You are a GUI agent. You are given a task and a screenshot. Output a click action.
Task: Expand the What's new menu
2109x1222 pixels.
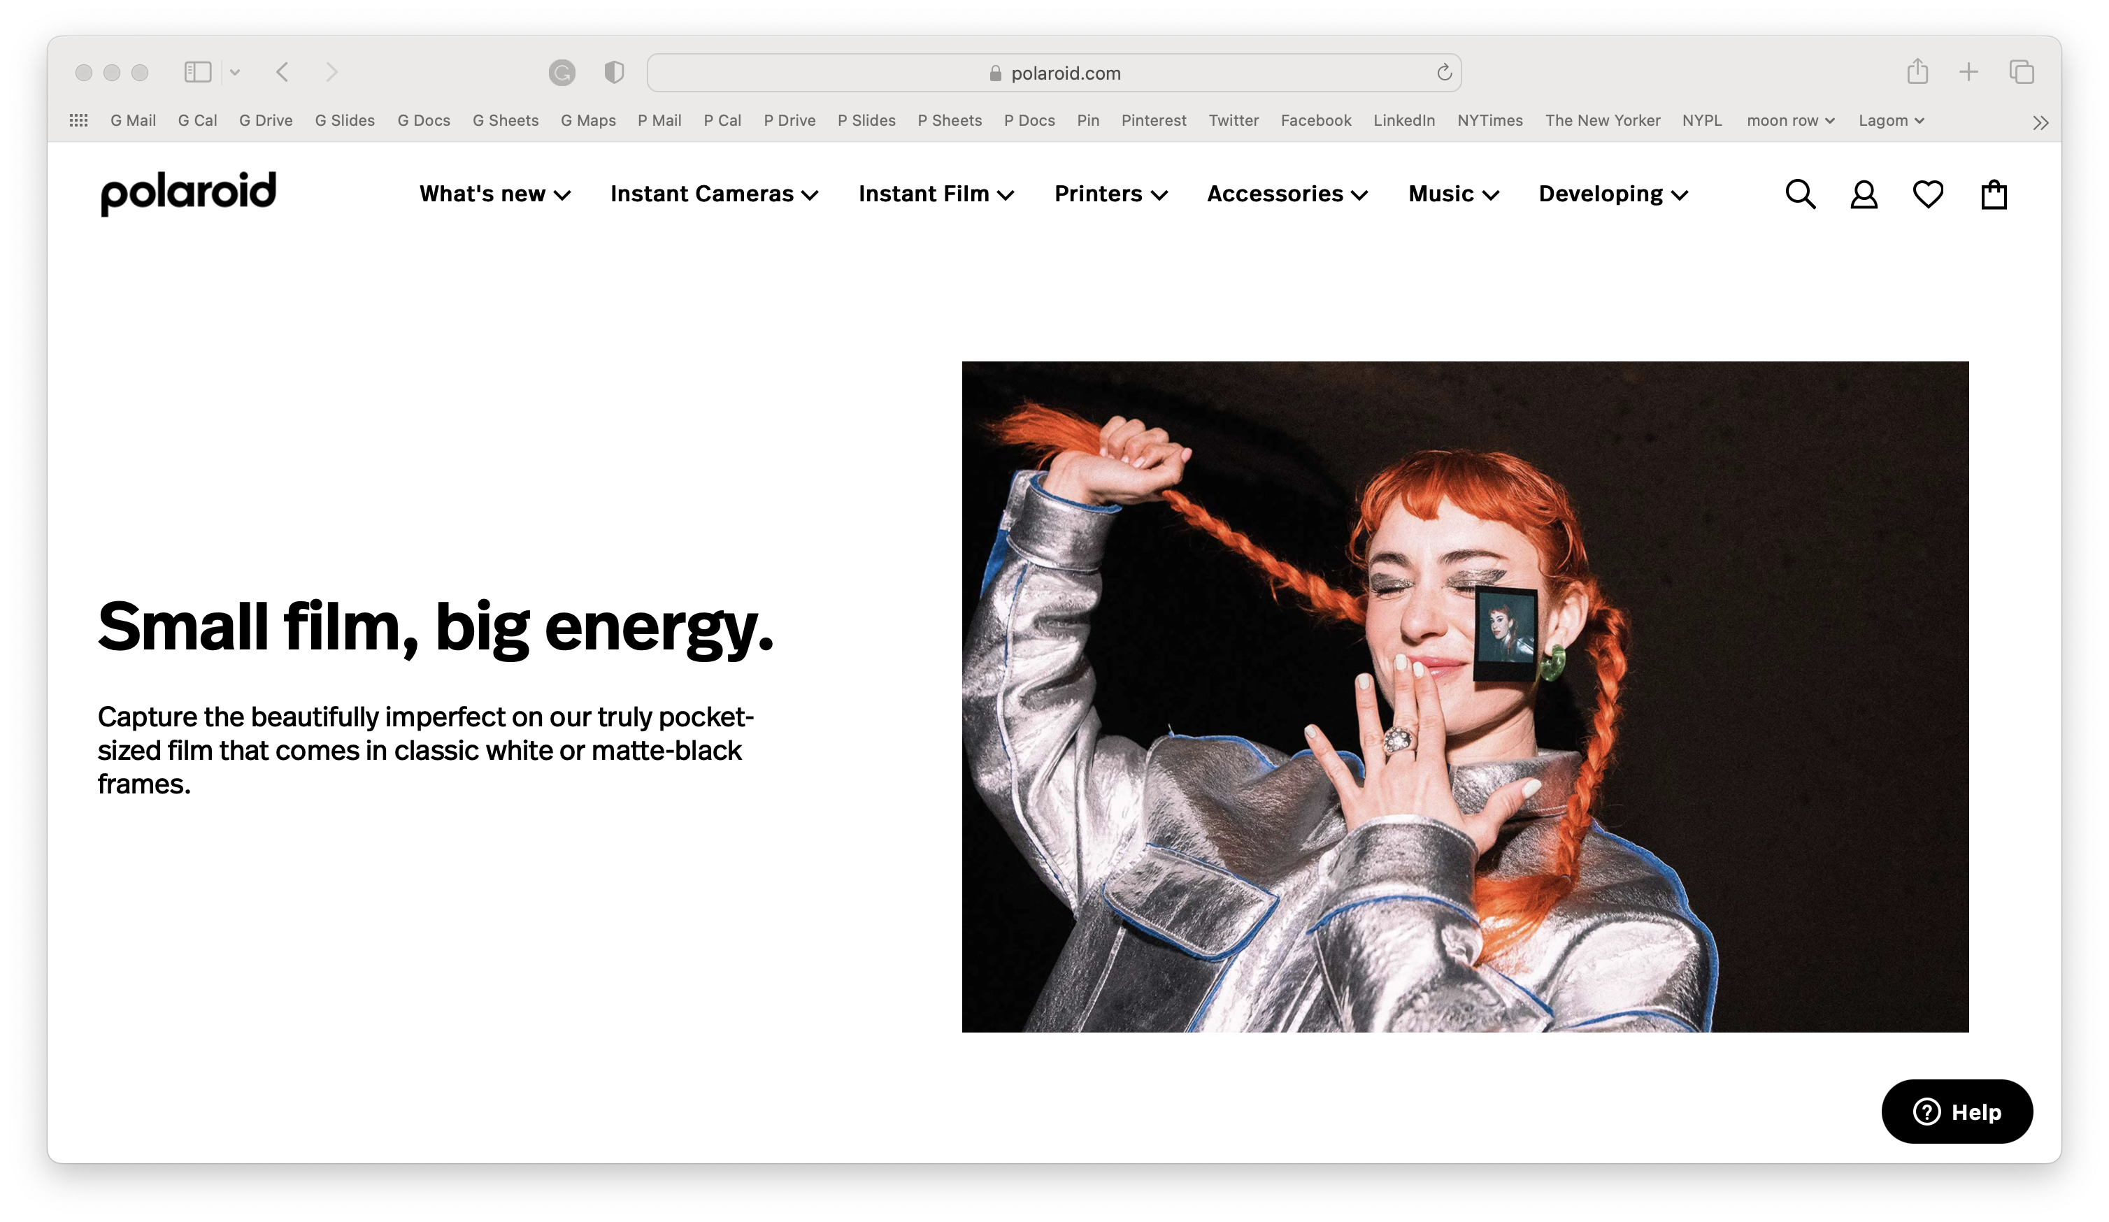pyautogui.click(x=494, y=194)
